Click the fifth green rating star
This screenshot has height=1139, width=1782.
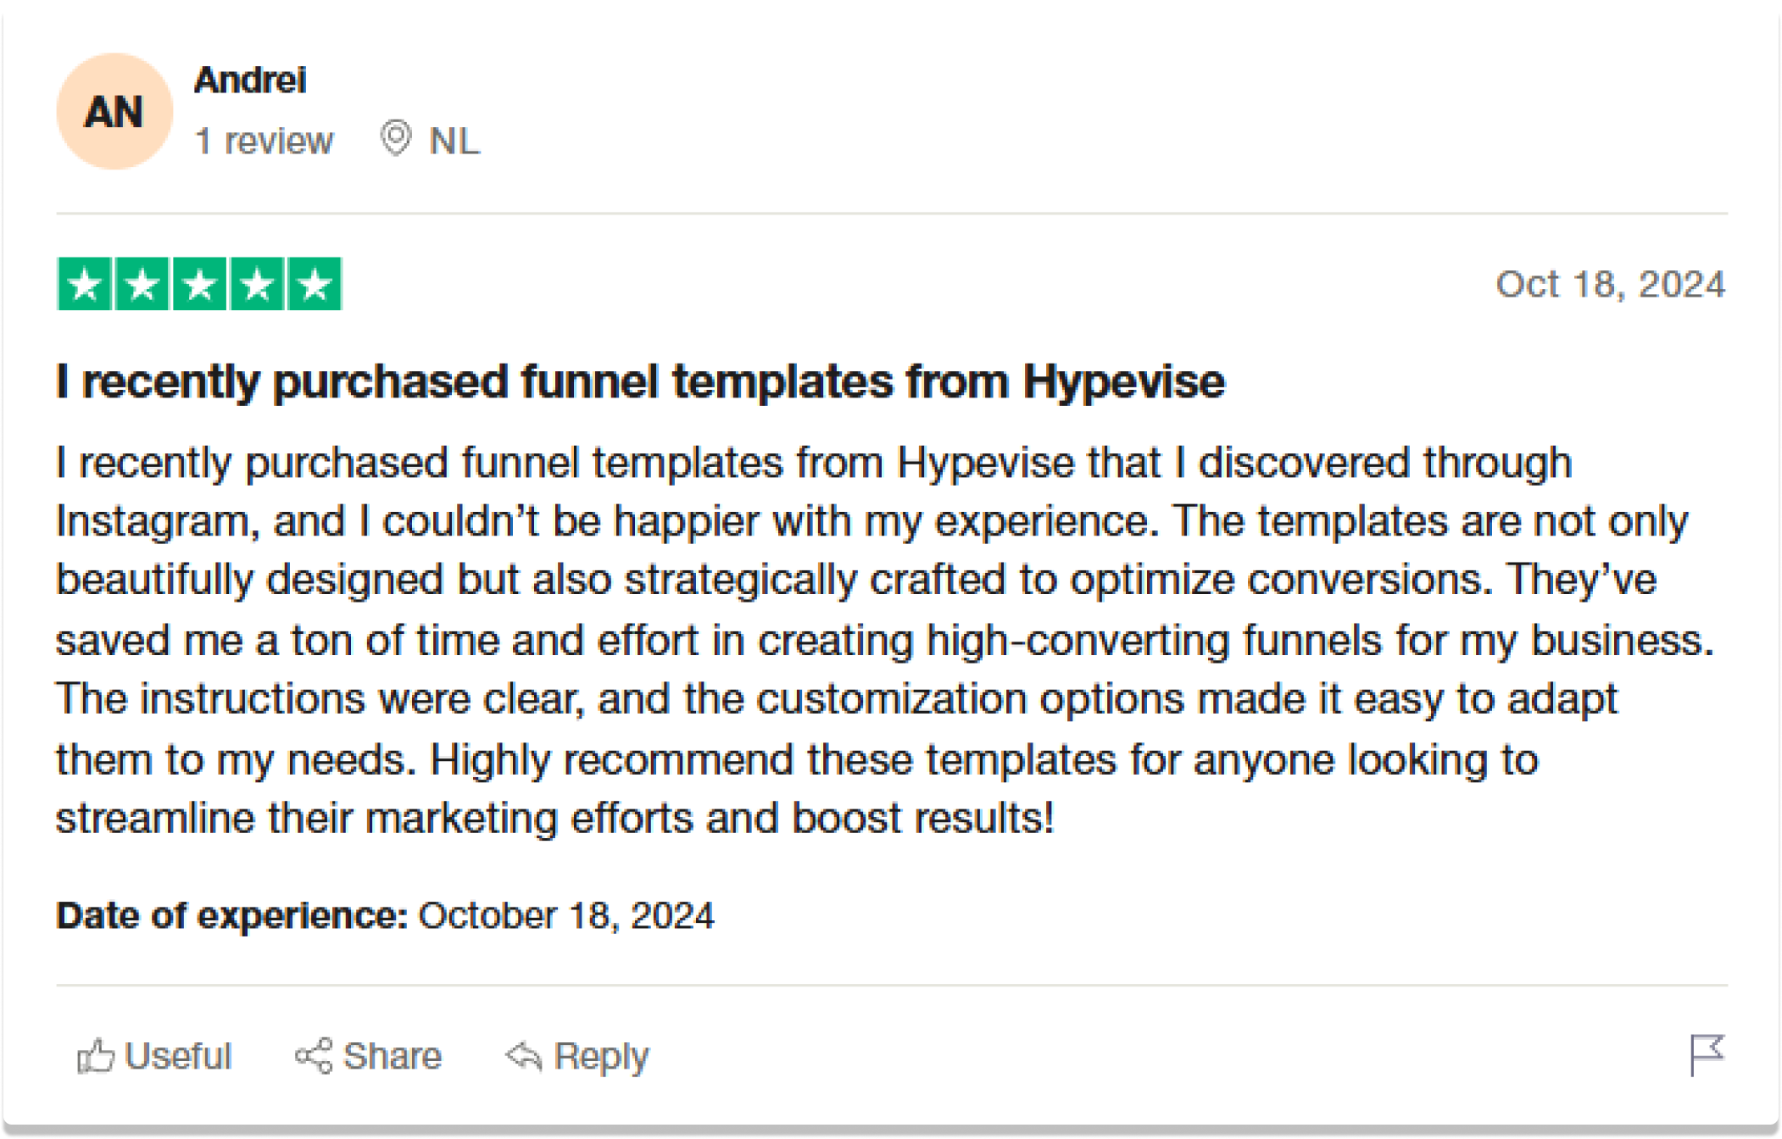pos(315,284)
